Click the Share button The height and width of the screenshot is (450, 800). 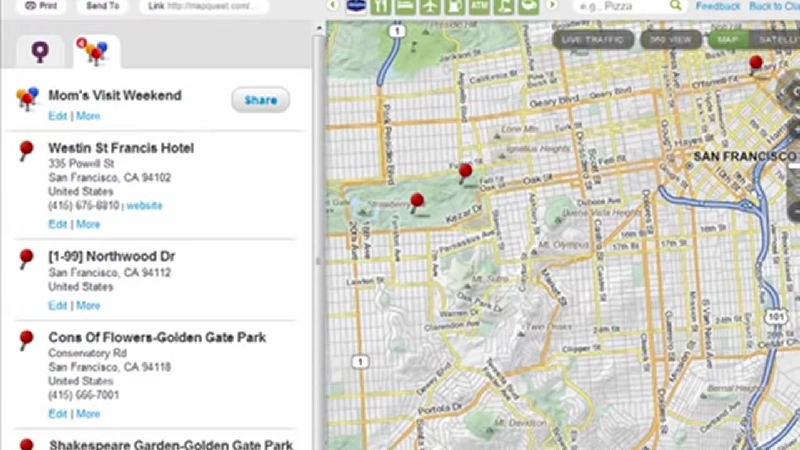(261, 100)
